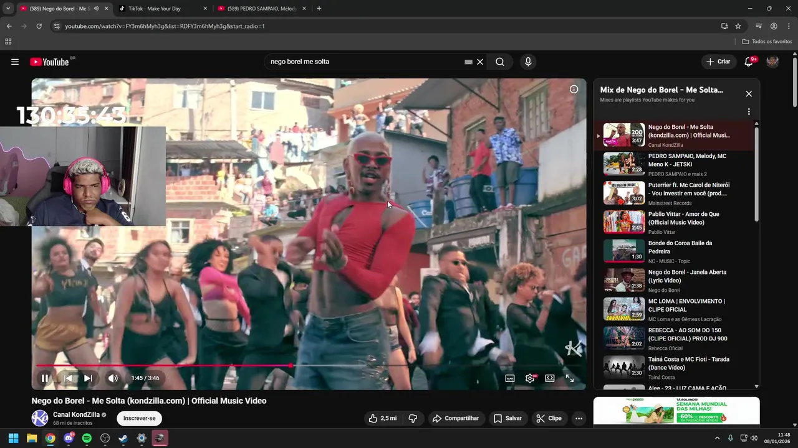Save video with the Salvar button
The height and width of the screenshot is (448, 798).
point(507,418)
